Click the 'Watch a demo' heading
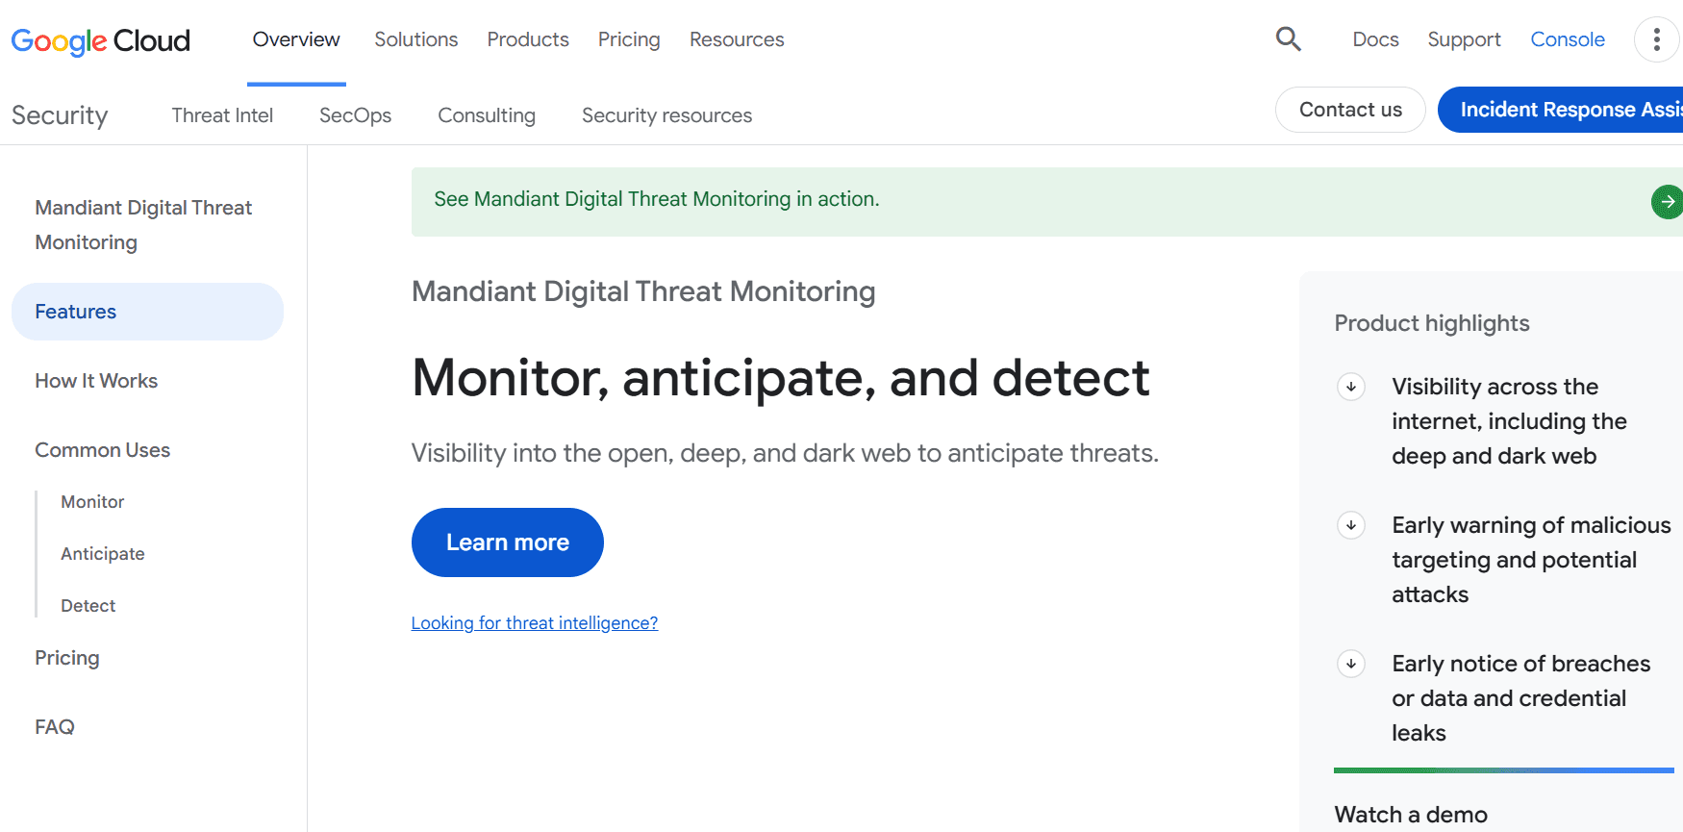The width and height of the screenshot is (1683, 832). pos(1411,815)
